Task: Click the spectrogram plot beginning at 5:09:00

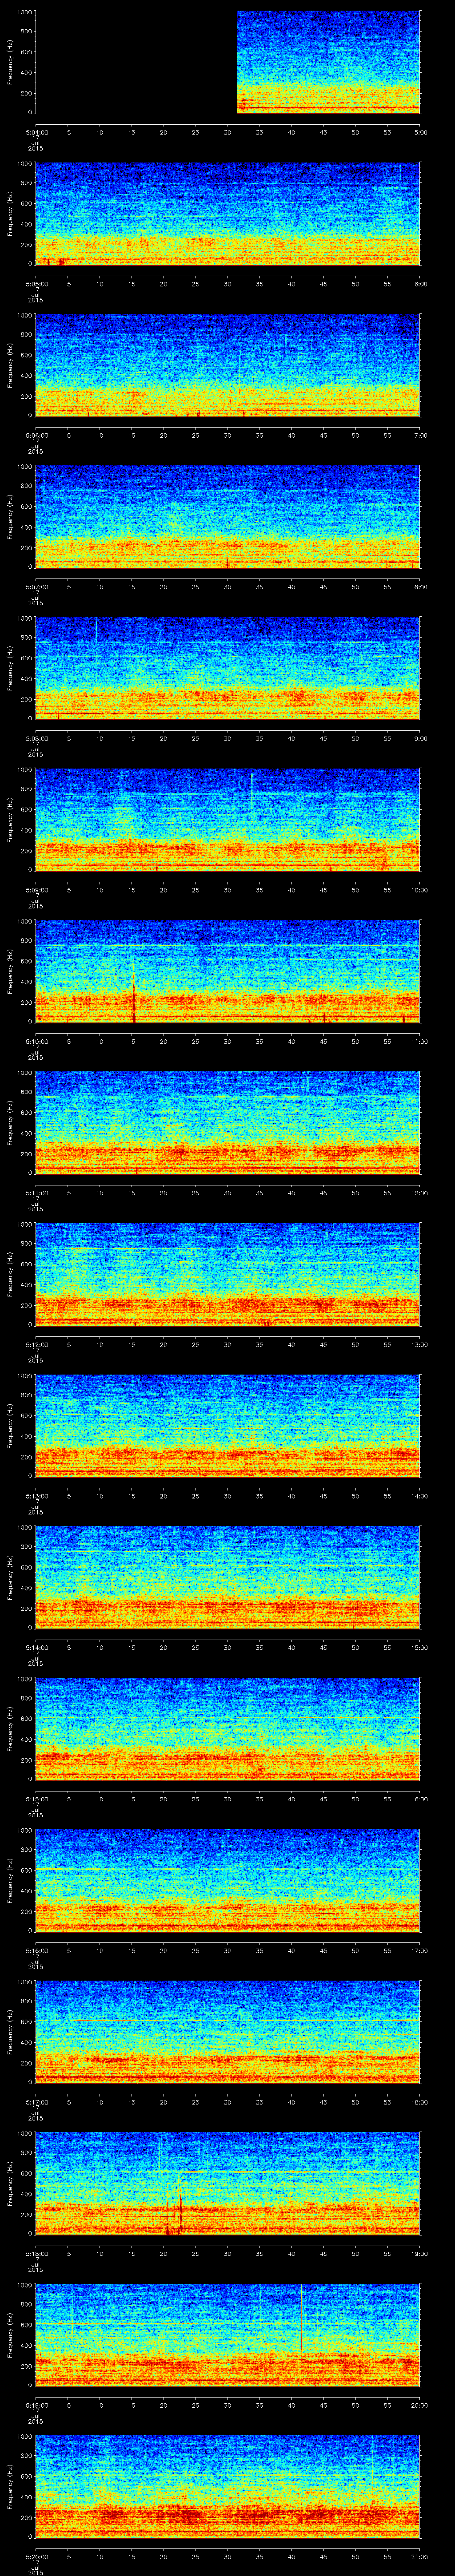Action: point(228,820)
